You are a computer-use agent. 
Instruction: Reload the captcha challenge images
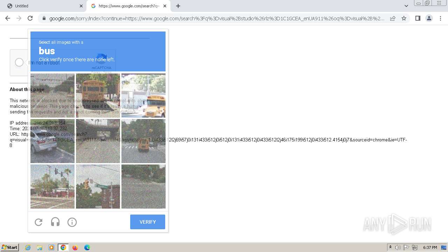pyautogui.click(x=38, y=222)
